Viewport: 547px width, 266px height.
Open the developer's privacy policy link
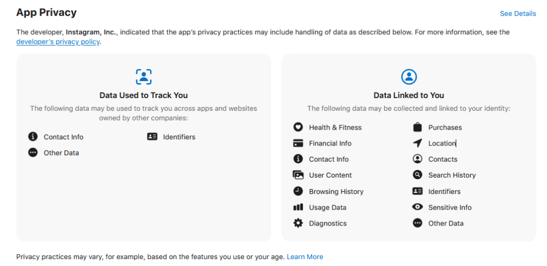pos(58,42)
